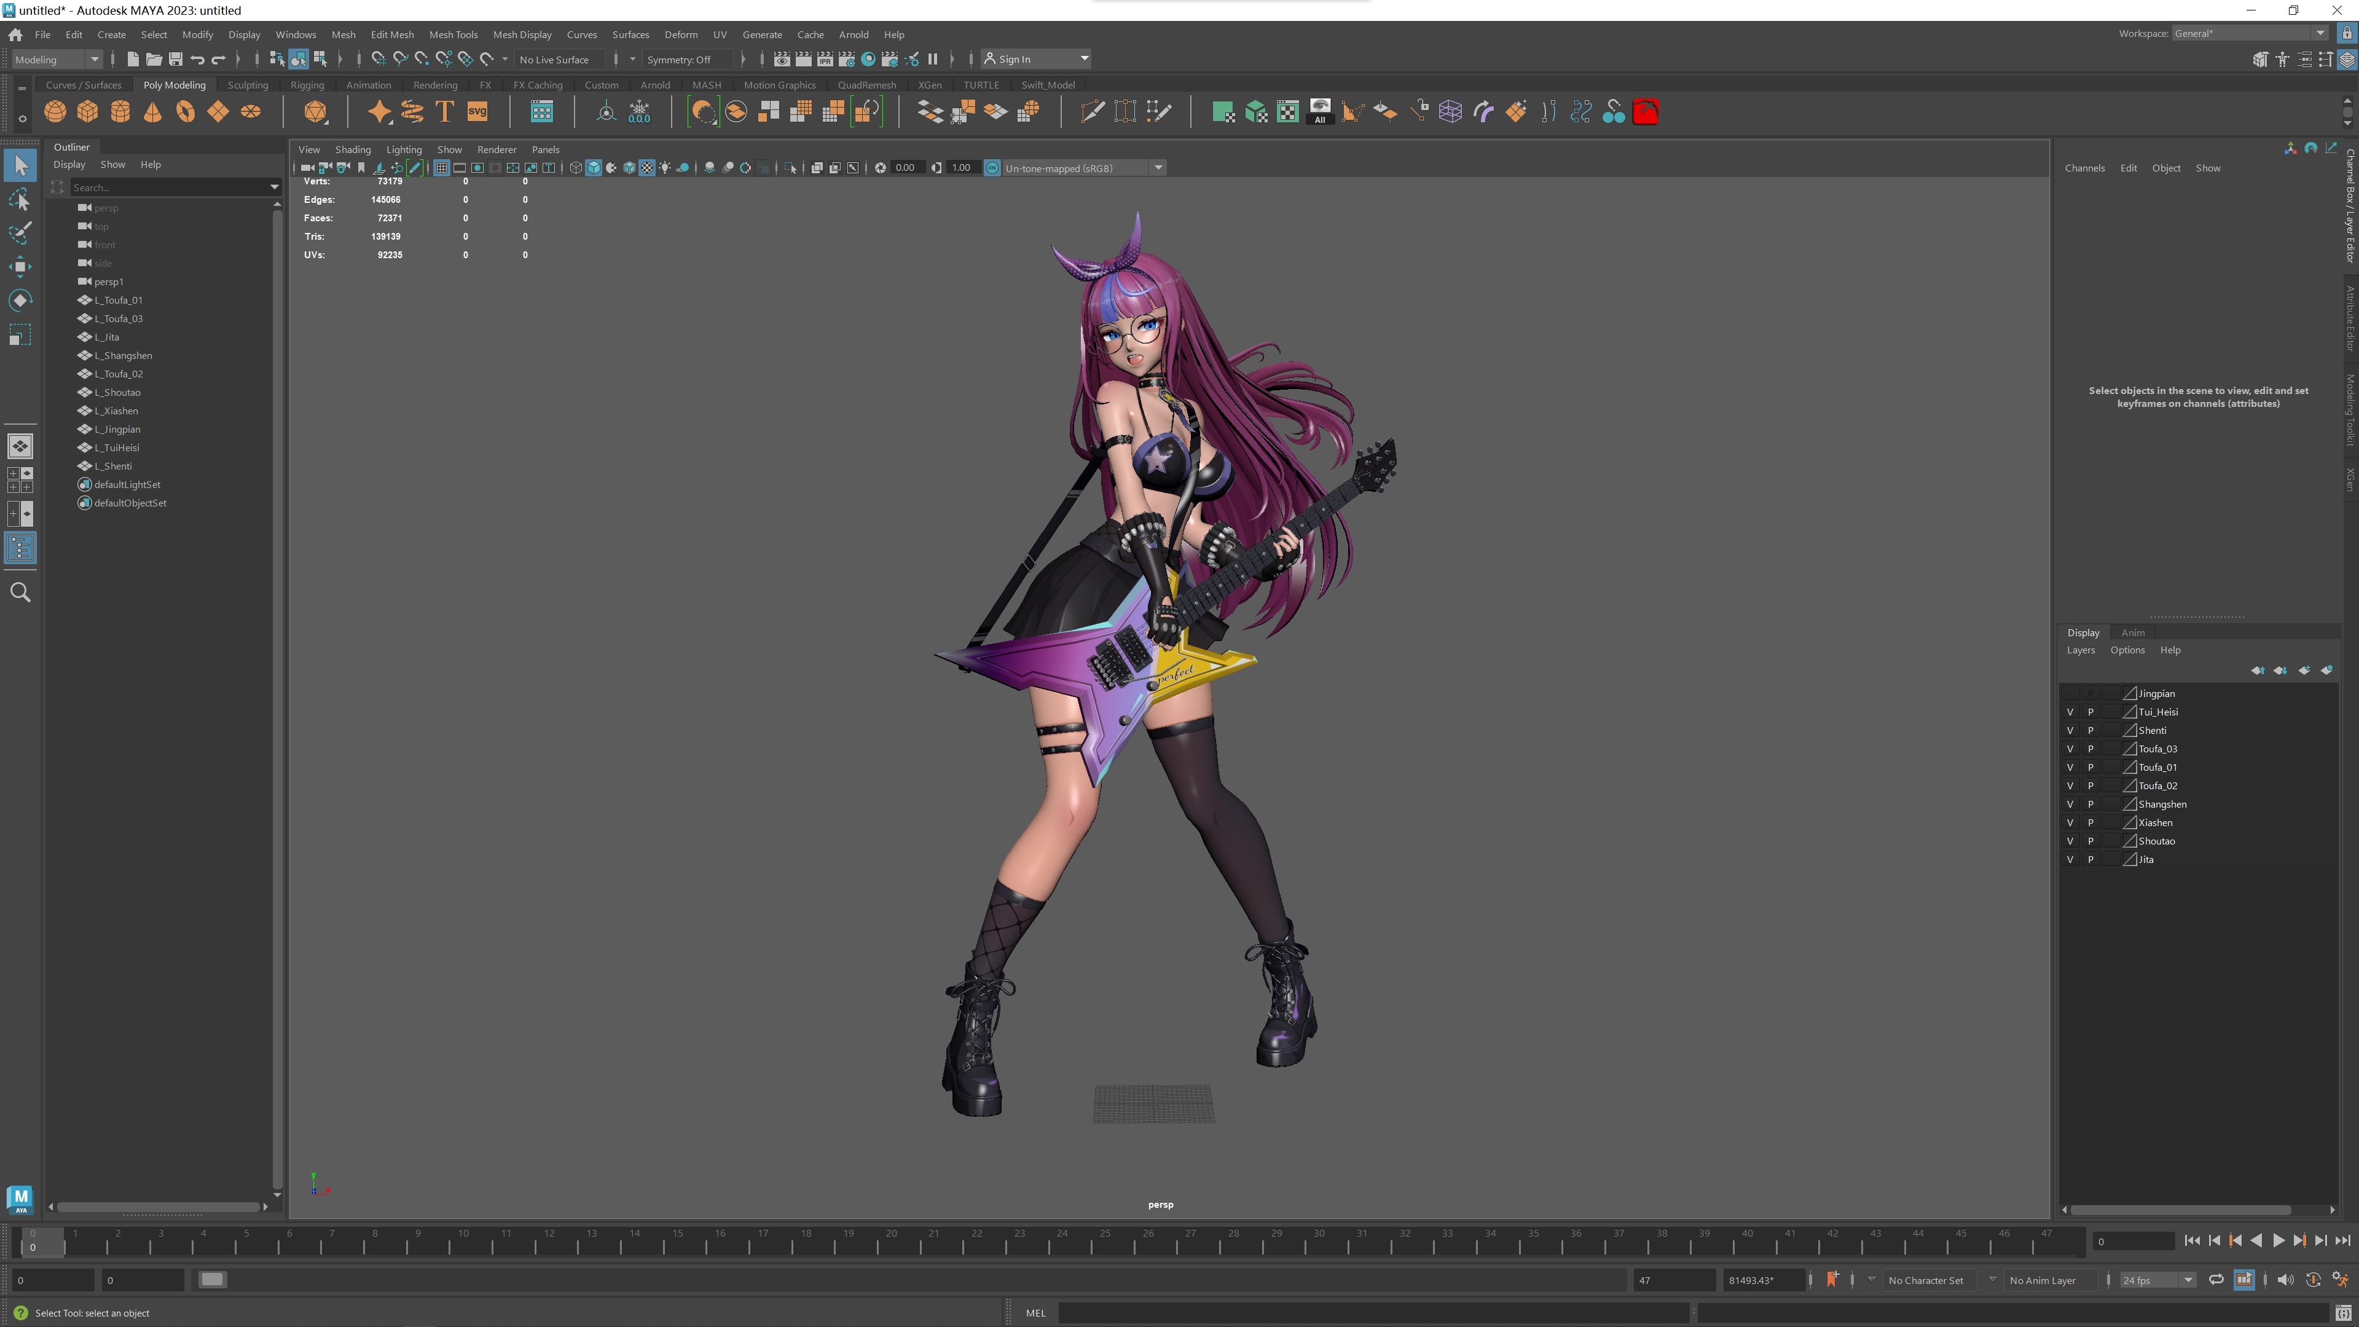Viewport: 2359px width, 1327px height.
Task: Click the SVG import shelf icon
Action: [477, 112]
